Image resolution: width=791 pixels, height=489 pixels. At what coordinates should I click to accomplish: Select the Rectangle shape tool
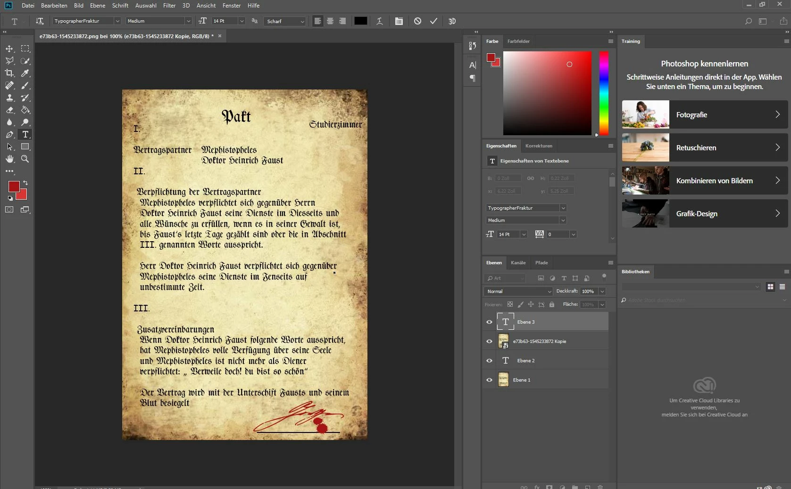(25, 147)
